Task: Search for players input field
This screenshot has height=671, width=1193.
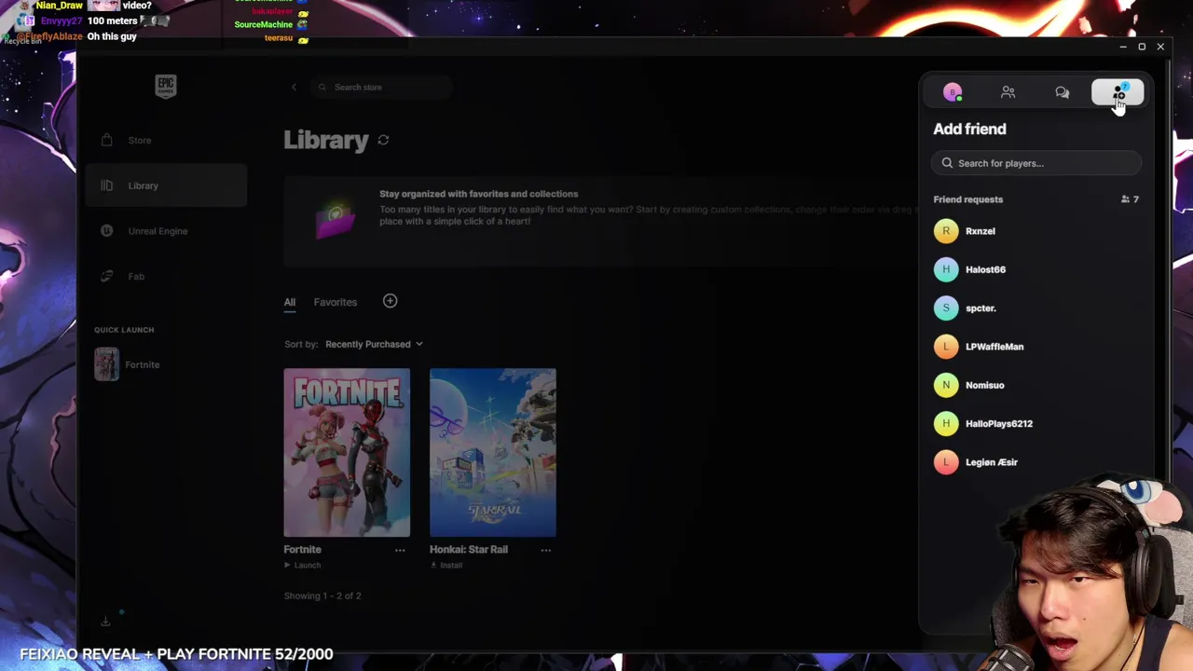Action: [1036, 163]
